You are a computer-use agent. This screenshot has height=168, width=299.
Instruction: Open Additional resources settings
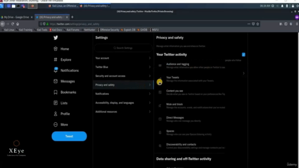click(123, 112)
